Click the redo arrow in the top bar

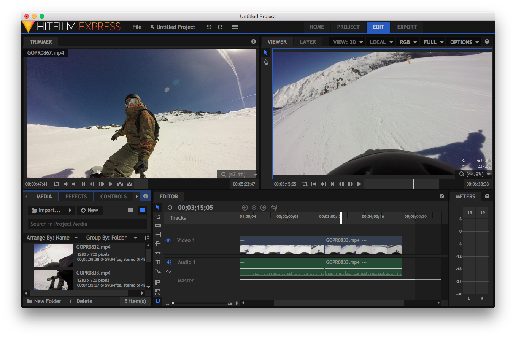[220, 27]
